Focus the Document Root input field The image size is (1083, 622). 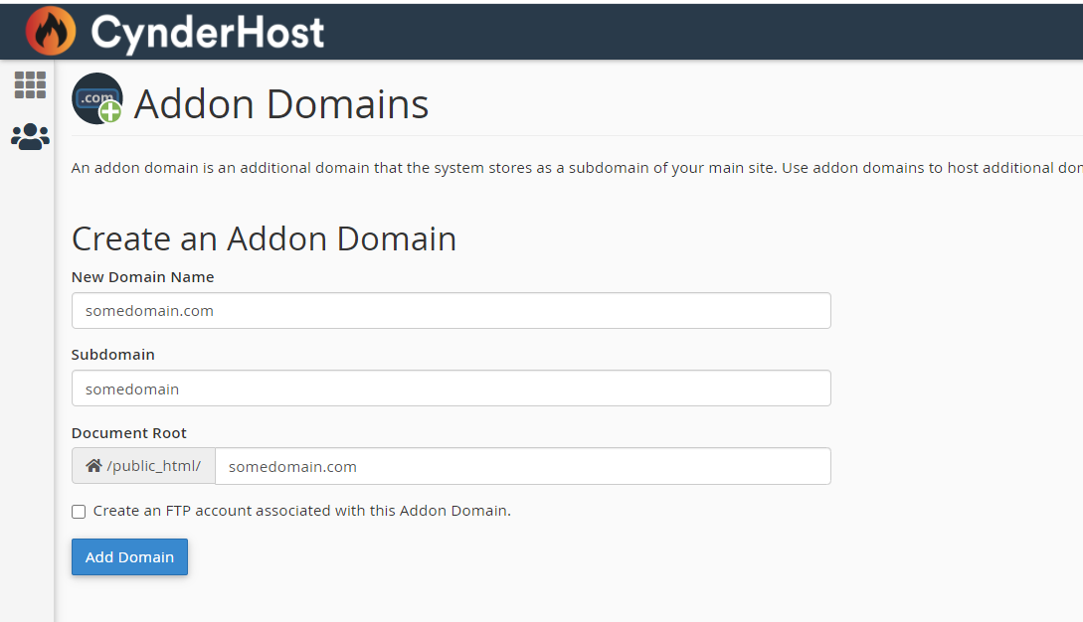523,466
